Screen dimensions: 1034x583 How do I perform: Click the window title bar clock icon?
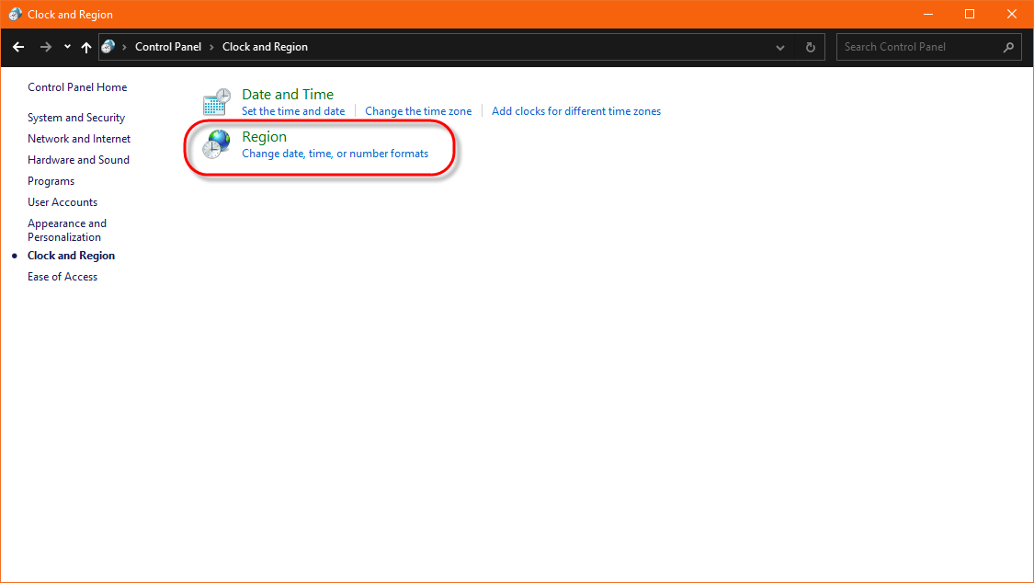[15, 14]
